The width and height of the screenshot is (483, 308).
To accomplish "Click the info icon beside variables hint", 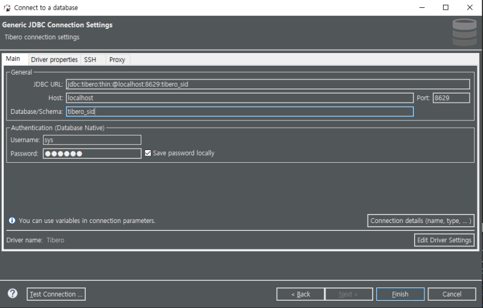I will tap(12, 221).
